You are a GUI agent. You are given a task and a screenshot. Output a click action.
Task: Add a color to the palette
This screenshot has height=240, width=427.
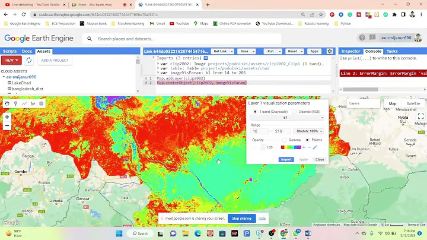point(304,147)
